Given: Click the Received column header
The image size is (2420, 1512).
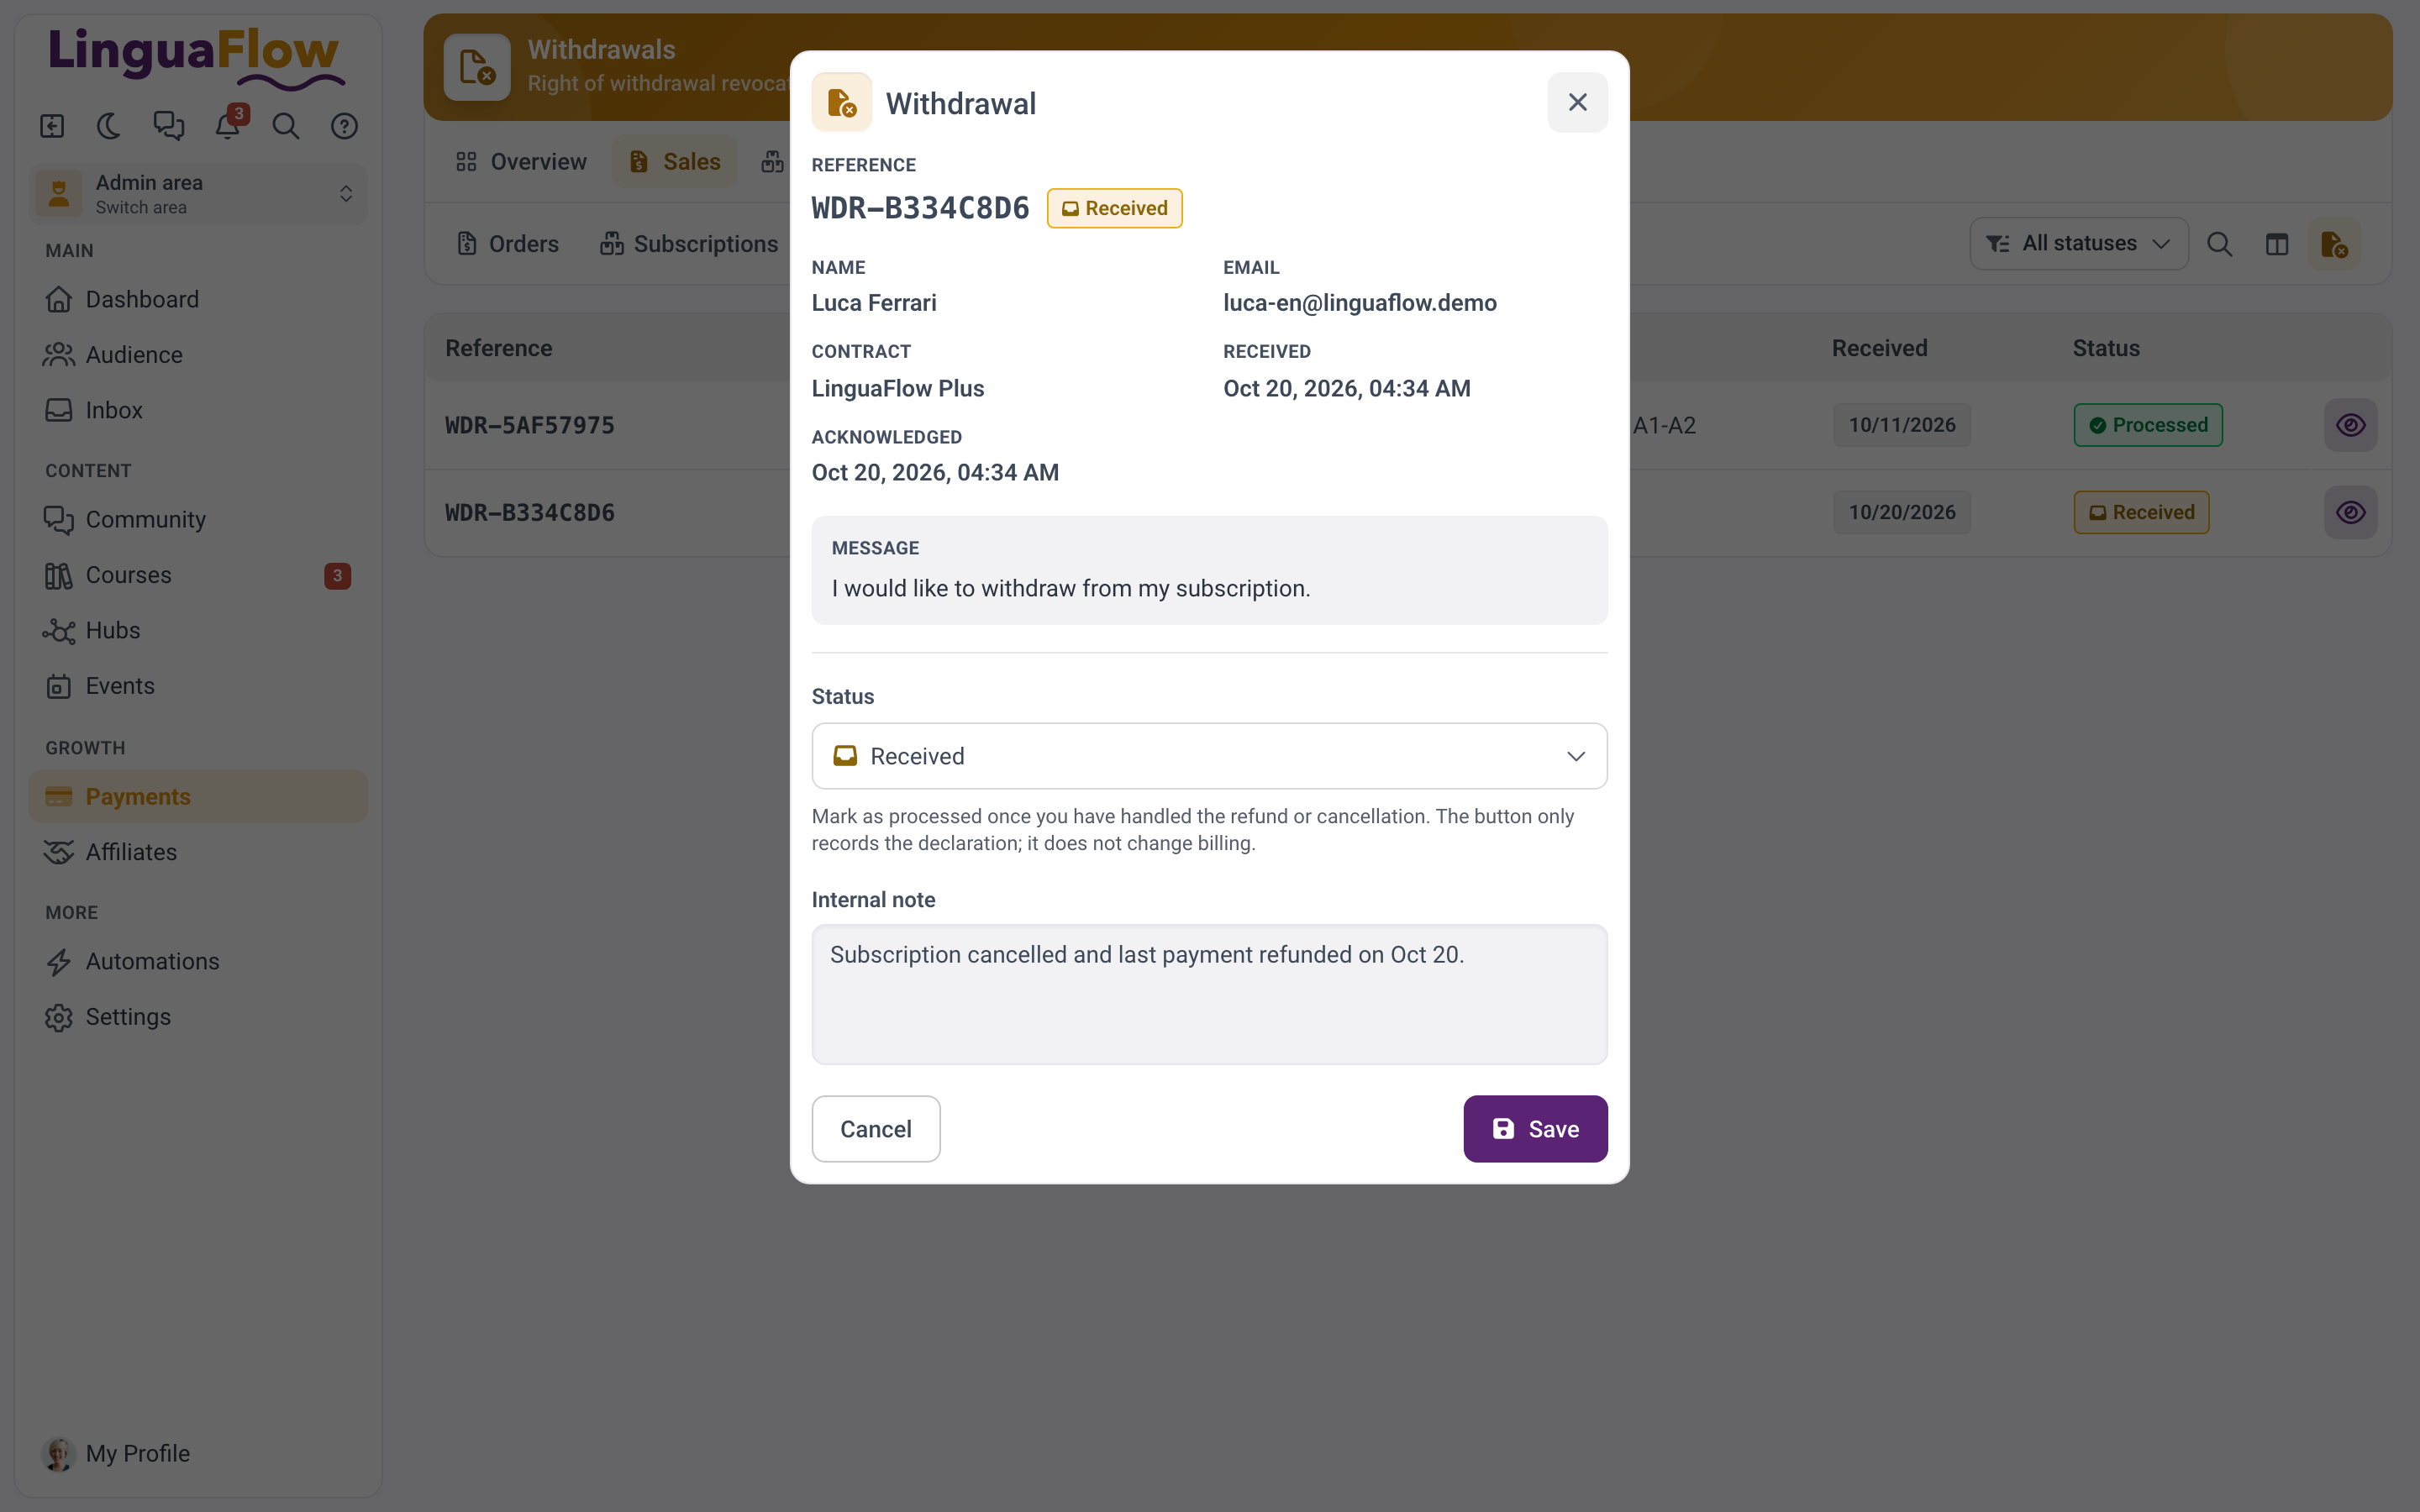Looking at the screenshot, I should [x=1879, y=348].
